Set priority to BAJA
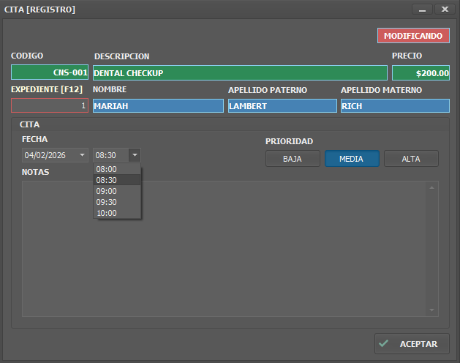The width and height of the screenshot is (460, 363). [293, 159]
